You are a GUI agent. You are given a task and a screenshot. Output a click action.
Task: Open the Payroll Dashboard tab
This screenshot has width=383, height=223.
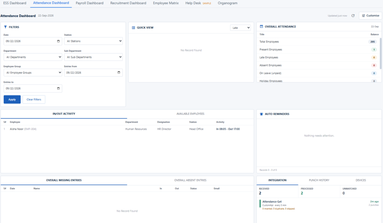89,3
